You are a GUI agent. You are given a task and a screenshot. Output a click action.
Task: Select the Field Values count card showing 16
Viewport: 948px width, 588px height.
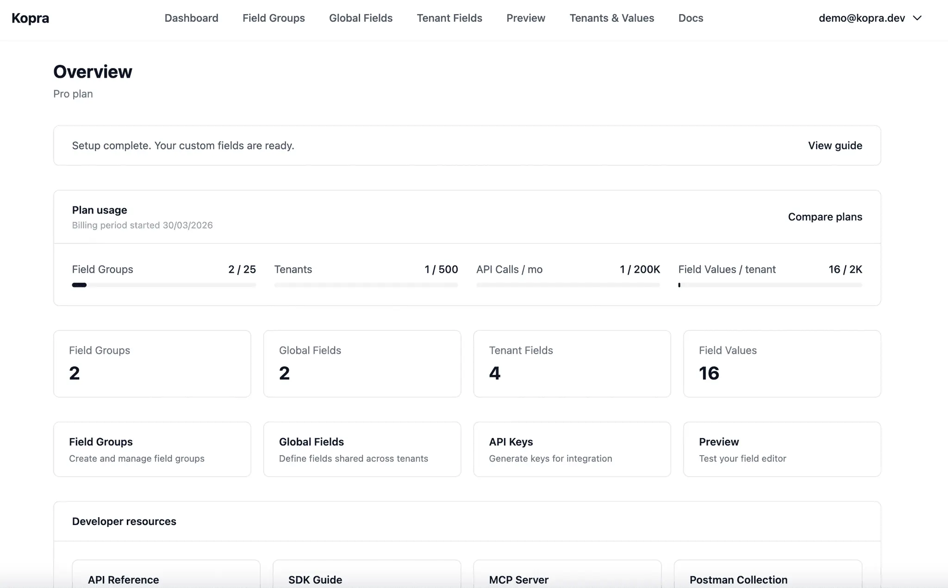[x=782, y=363]
